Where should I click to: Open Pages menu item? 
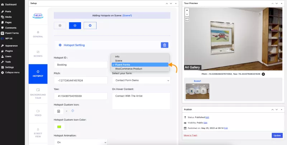click(x=6, y=22)
